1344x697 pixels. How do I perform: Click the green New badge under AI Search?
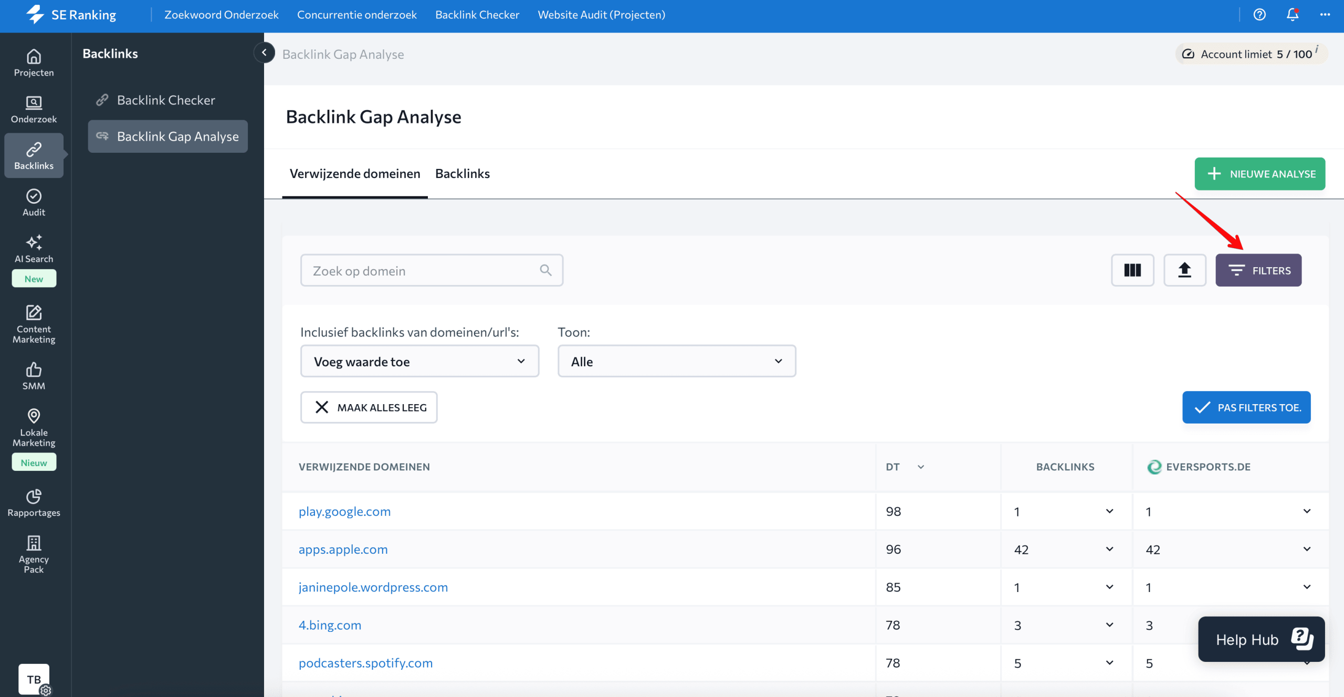pyautogui.click(x=34, y=279)
